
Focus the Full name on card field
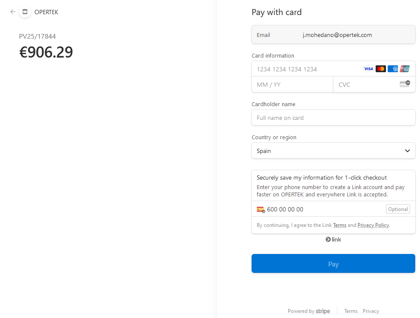click(333, 118)
